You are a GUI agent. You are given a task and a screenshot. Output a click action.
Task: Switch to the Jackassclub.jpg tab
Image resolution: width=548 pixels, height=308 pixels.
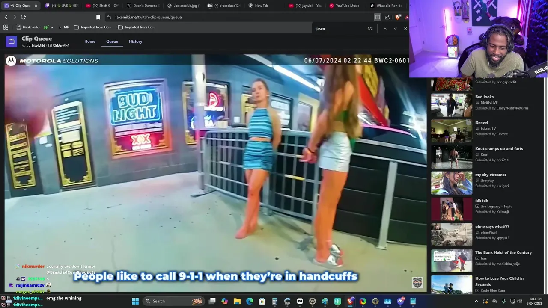pos(183,6)
